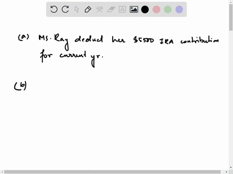The height and width of the screenshot is (174, 233).
Task: Redo the undone stroke
Action: 65,9
